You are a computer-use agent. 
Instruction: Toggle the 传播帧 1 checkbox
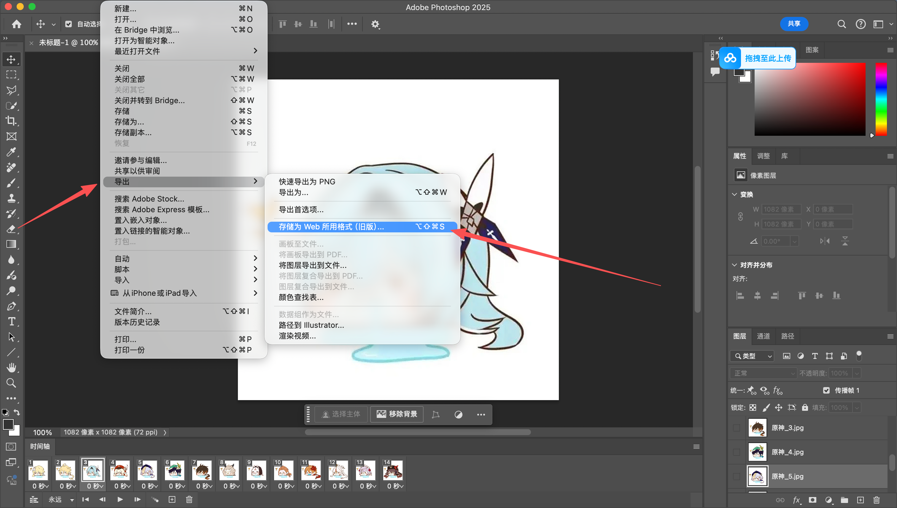pos(826,390)
